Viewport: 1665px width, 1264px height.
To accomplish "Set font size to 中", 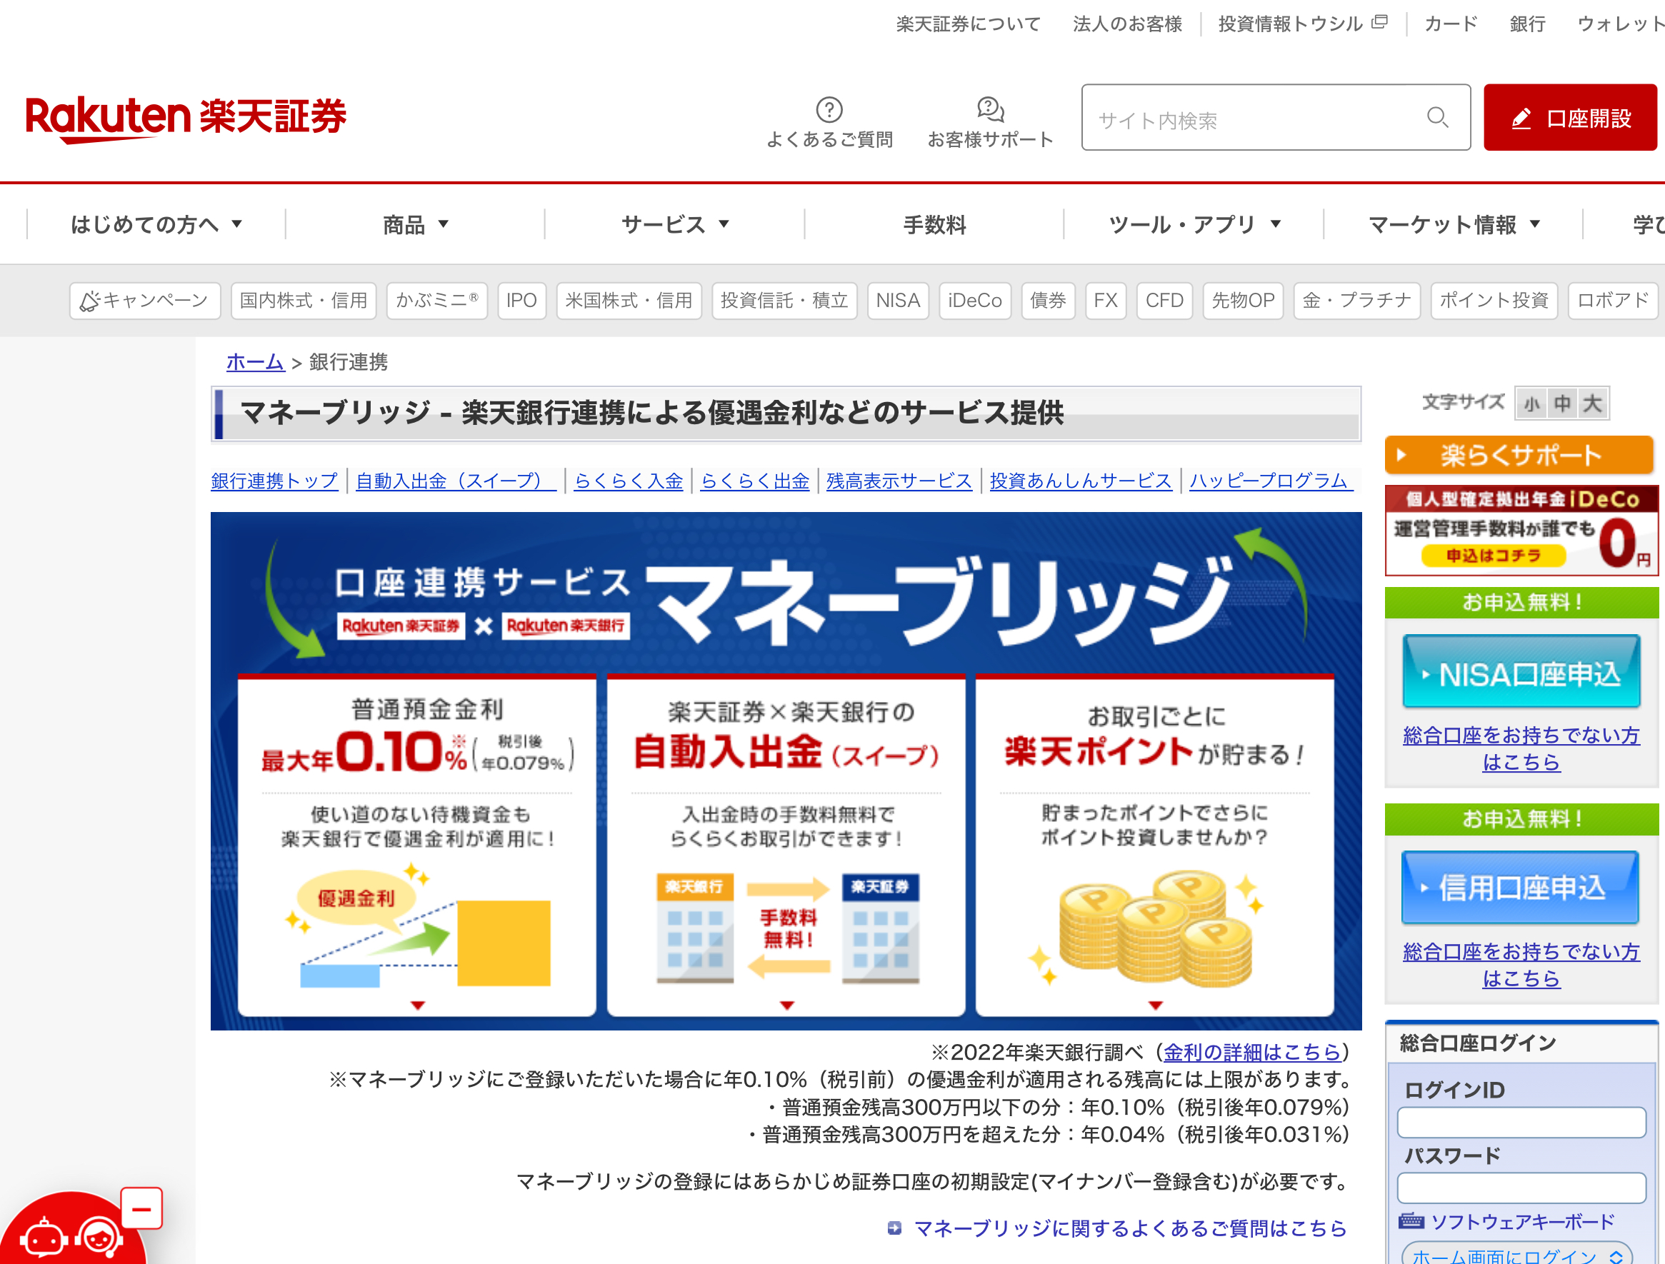I will click(1562, 404).
